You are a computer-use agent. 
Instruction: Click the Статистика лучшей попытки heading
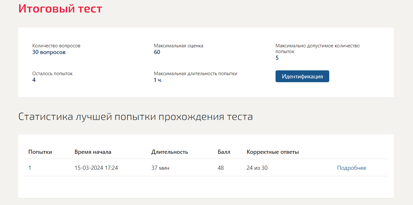[136, 117]
